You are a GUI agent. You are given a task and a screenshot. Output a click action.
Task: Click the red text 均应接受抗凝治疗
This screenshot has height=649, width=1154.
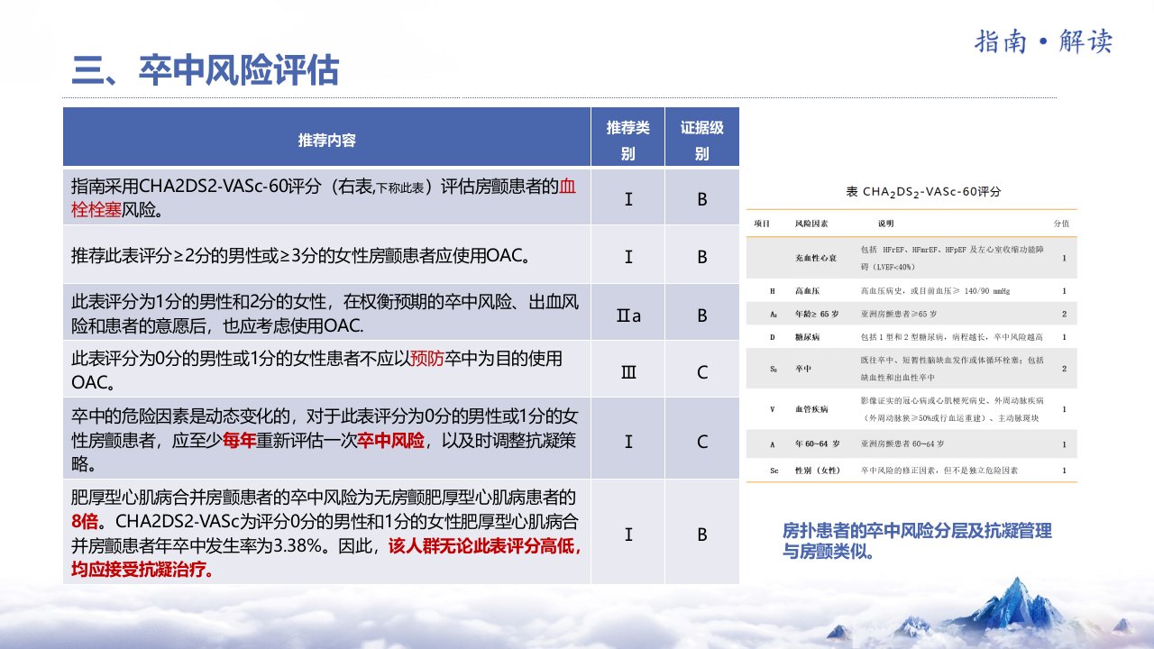tap(142, 571)
